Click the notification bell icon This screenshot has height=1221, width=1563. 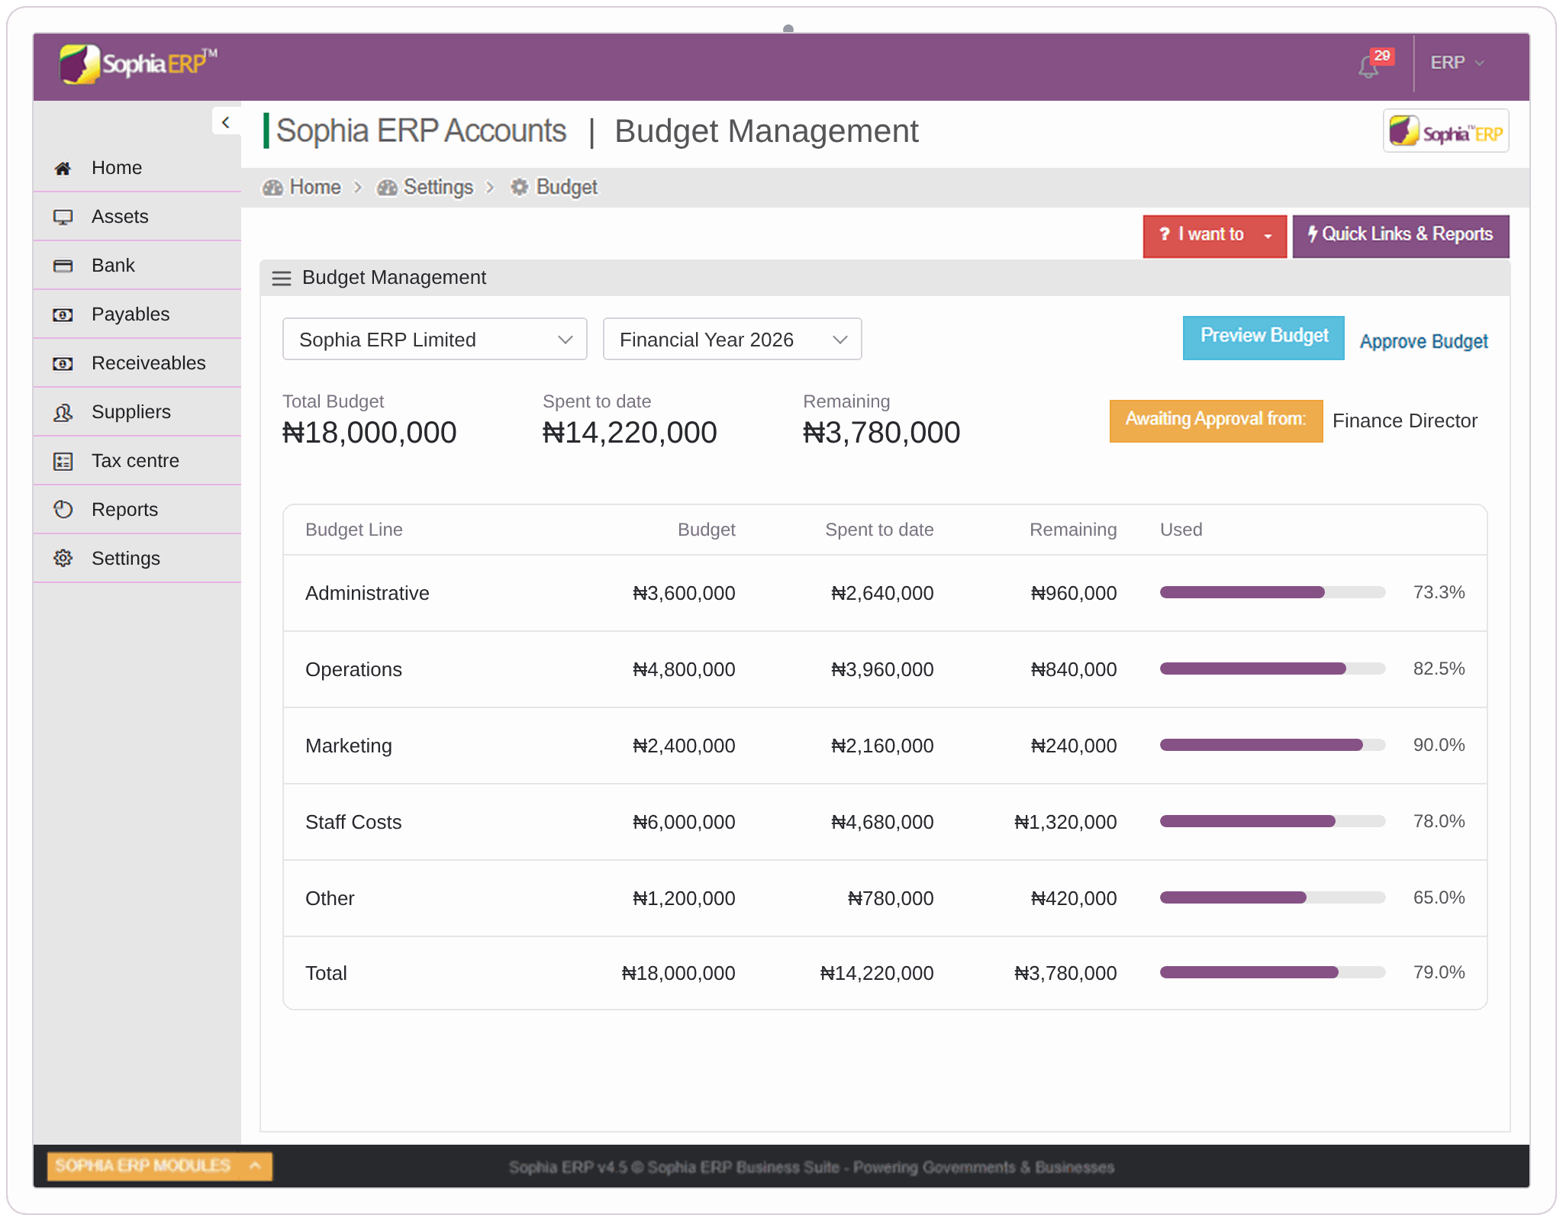tap(1369, 67)
